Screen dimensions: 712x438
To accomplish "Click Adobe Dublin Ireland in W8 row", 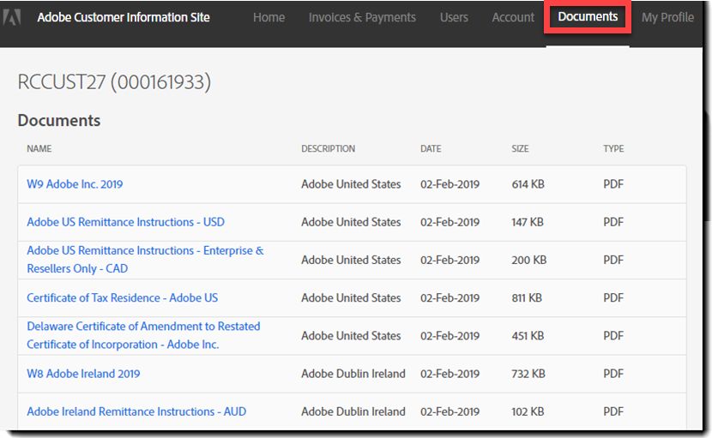I will click(x=353, y=374).
